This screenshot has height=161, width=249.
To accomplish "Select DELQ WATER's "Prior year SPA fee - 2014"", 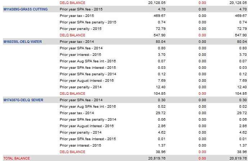I will [x=82, y=48].
